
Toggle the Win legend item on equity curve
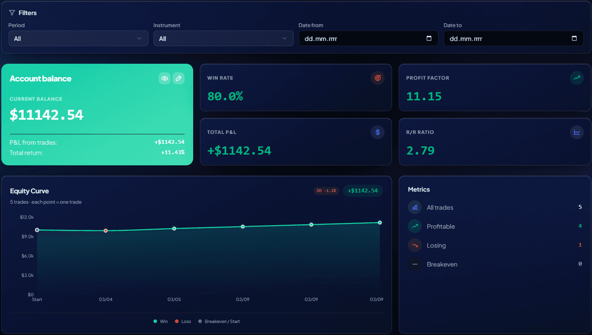[x=160, y=321]
